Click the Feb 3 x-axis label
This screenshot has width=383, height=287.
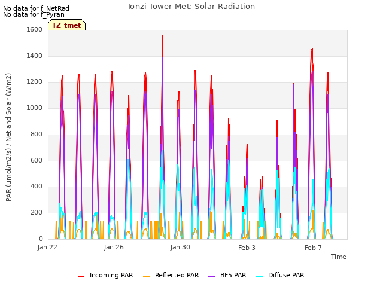pos(247,248)
